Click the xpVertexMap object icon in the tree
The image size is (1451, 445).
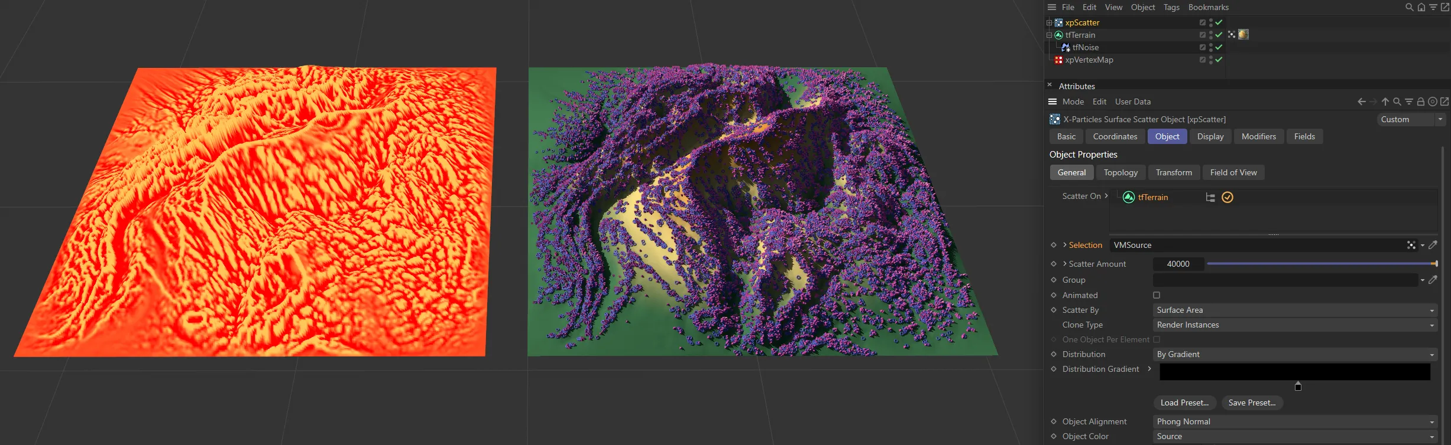(1059, 60)
